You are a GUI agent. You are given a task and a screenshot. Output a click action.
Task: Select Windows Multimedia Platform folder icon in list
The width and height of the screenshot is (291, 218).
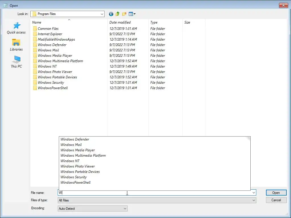[35, 61]
